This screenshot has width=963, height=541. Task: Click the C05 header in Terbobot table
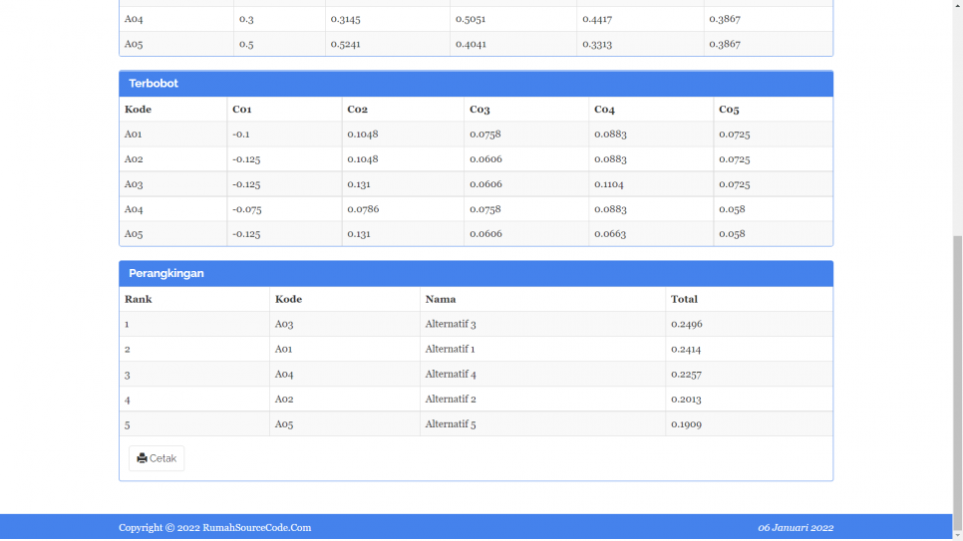click(x=729, y=110)
